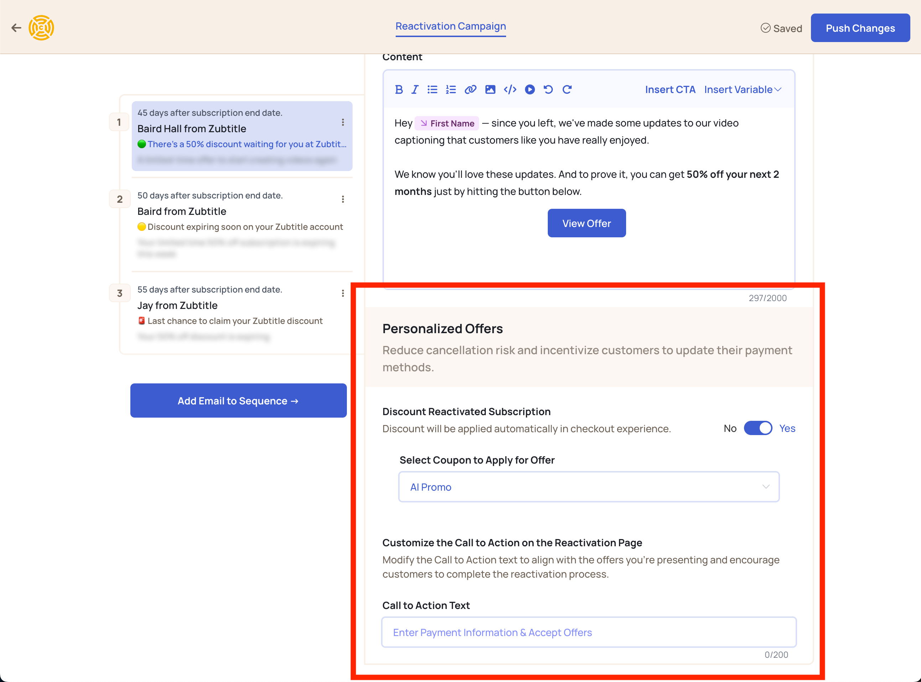Viewport: 921px width, 682px height.
Task: Add a hyperlink using the link icon
Action: [470, 89]
